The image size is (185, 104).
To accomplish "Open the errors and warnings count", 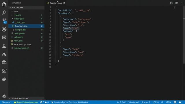I will (x=45, y=102).
